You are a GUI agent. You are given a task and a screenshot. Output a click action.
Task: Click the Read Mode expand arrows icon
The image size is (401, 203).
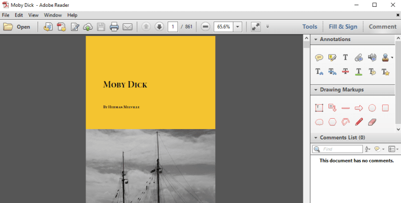(255, 27)
